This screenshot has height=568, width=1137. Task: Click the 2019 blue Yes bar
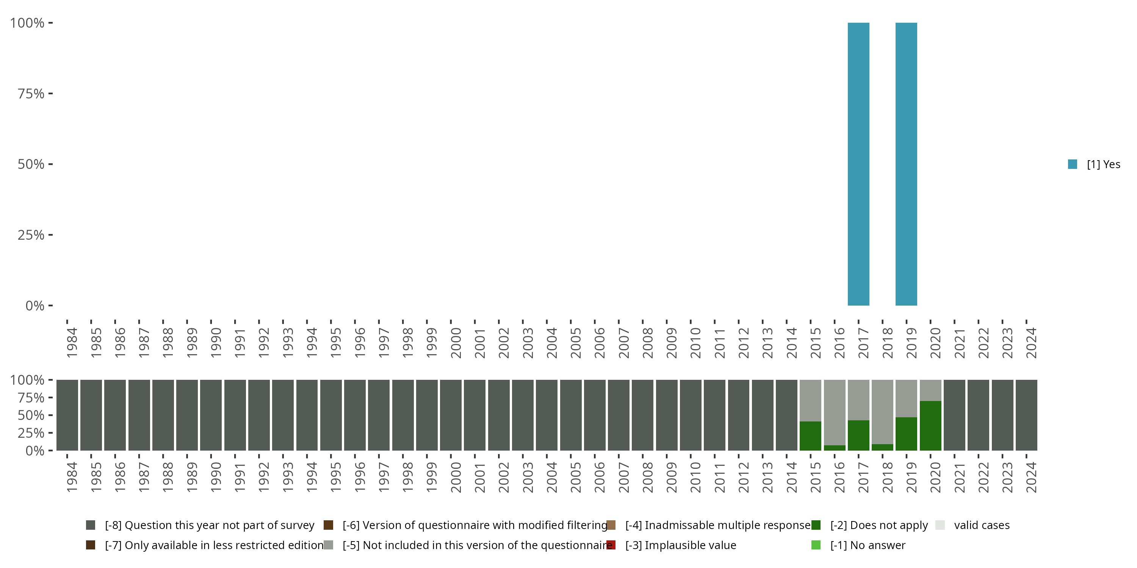(906, 164)
